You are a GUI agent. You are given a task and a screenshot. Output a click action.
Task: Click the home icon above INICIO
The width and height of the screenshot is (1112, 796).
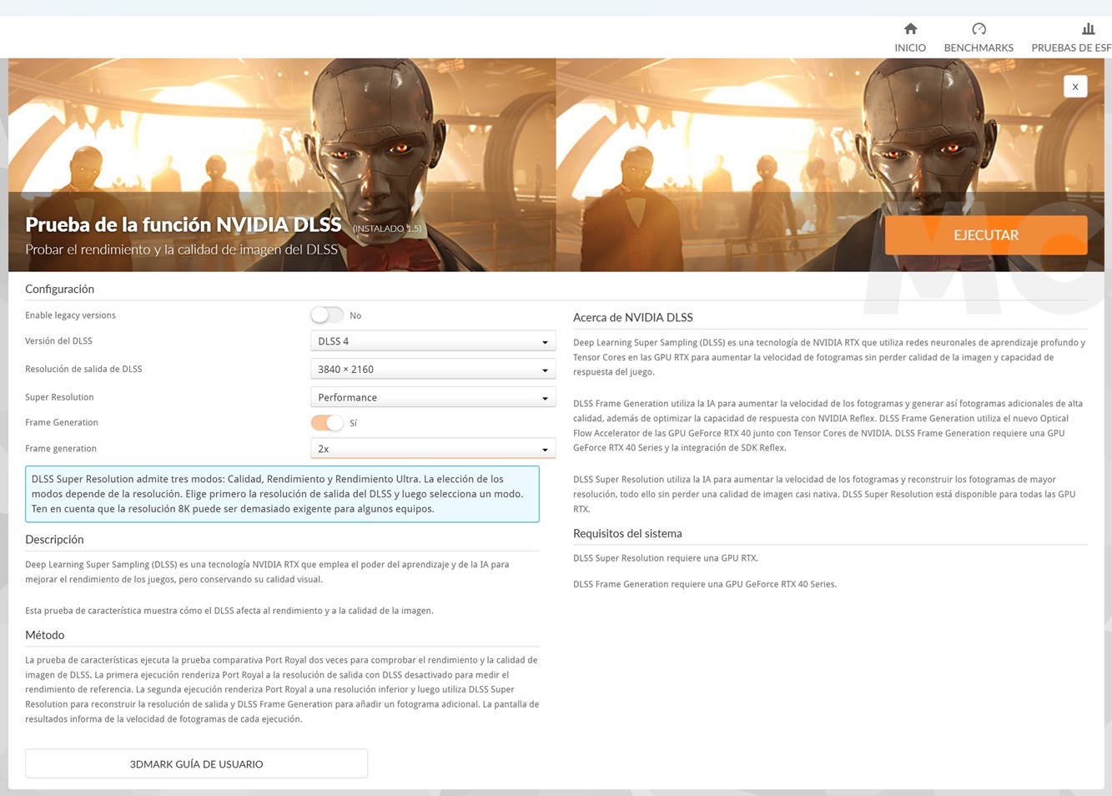[x=910, y=29]
